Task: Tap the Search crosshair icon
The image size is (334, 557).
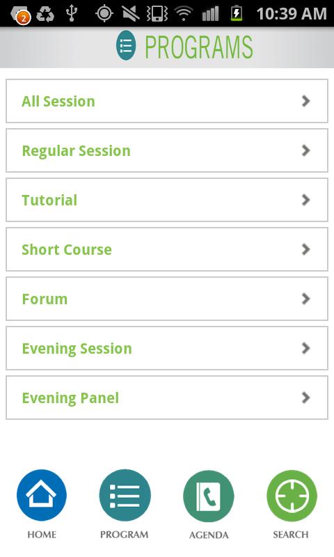Action: 292,496
